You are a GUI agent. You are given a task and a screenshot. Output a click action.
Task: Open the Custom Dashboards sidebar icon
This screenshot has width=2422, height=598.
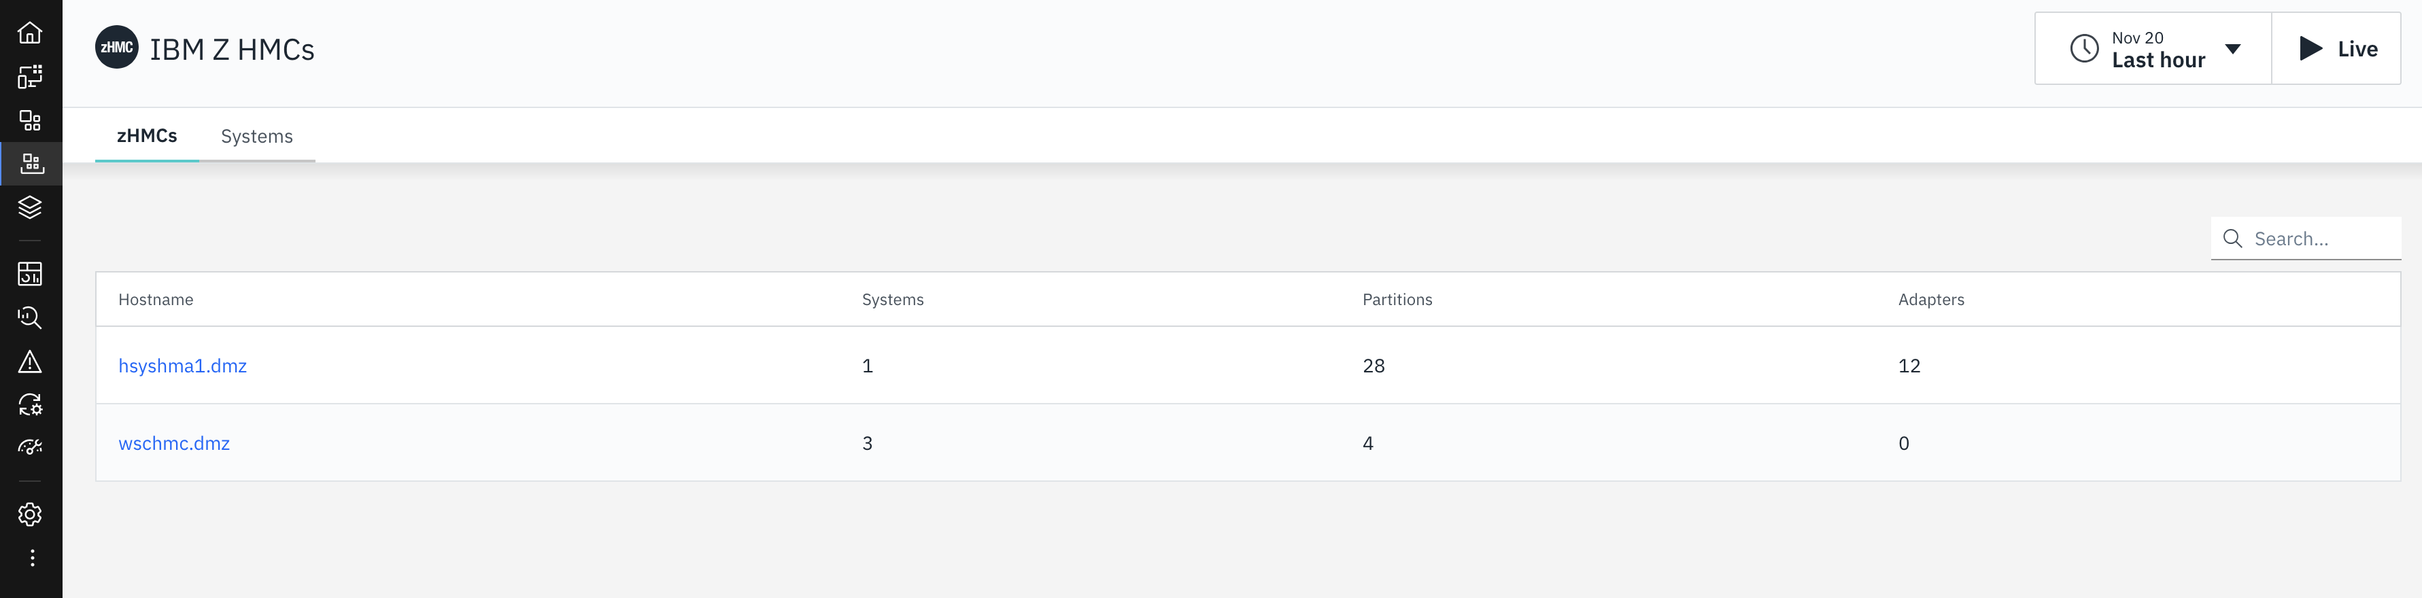tap(30, 274)
